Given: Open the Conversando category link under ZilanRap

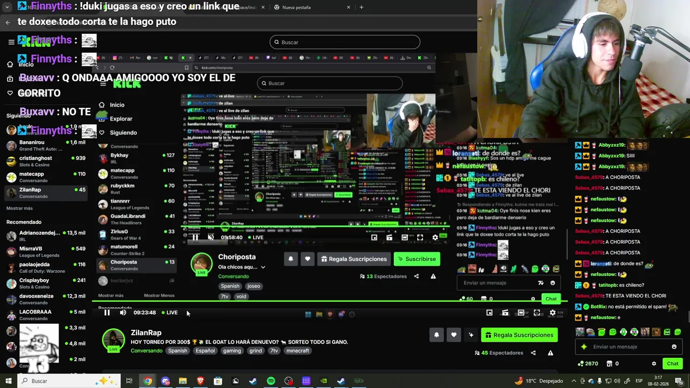Looking at the screenshot, I should click(146, 351).
